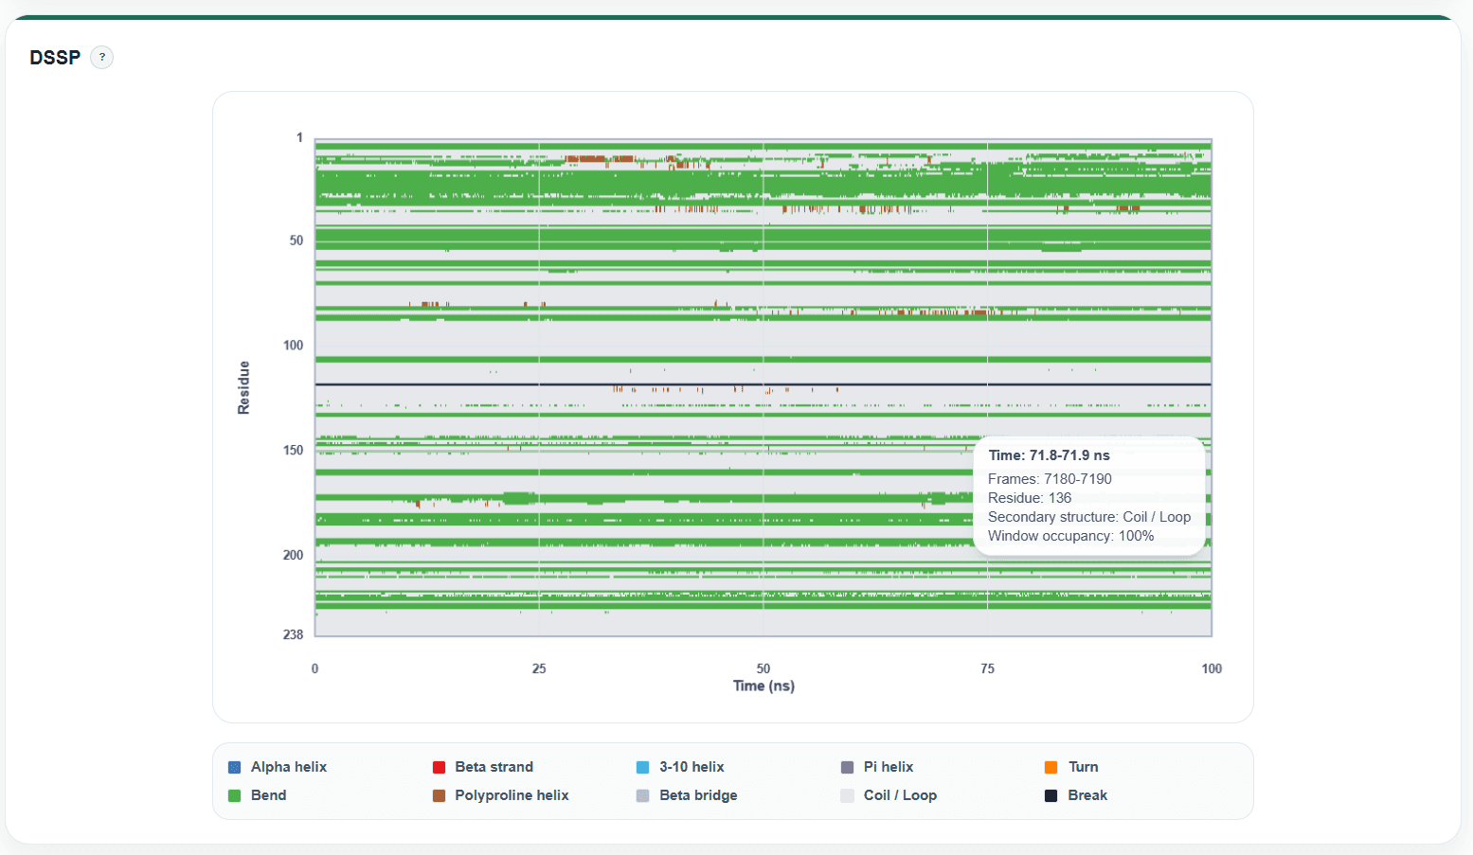Click the dark Break line across the plot

(x=763, y=384)
